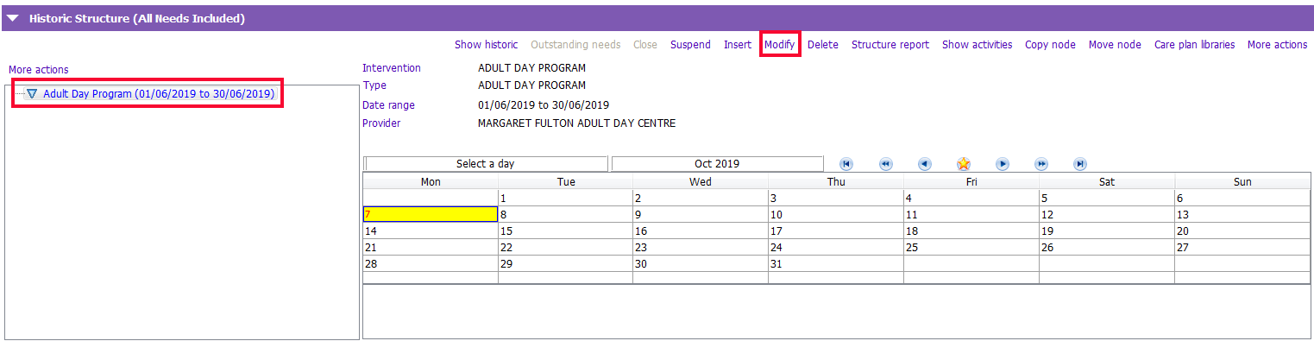Click Modify action
Screen dimensions: 1314x341
coord(780,45)
